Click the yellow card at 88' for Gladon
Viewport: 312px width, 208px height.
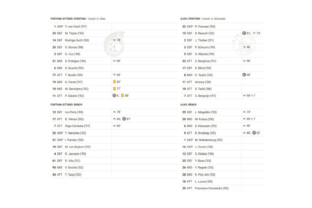(x=122, y=96)
